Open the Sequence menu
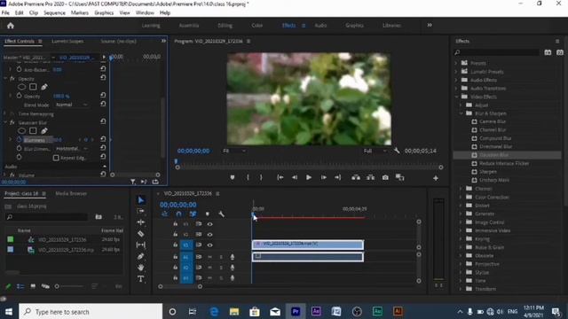Screen dimensions: 568x319 [54, 12]
